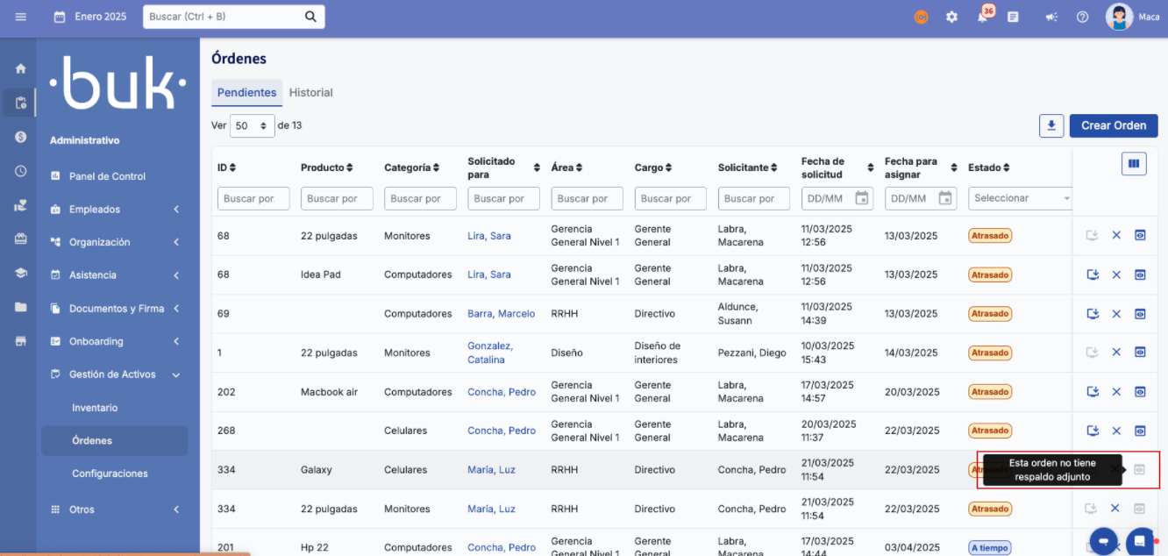Click the hamburger menu icon

click(x=20, y=17)
